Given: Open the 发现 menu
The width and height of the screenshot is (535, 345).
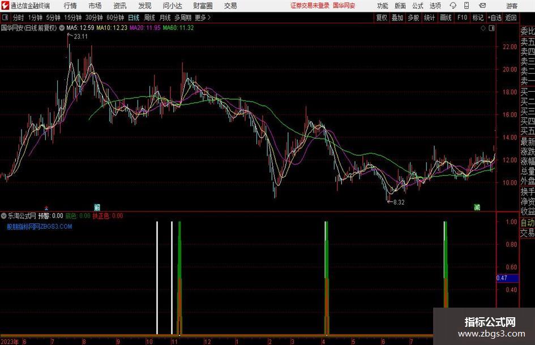Looking at the screenshot, I should point(145,6).
